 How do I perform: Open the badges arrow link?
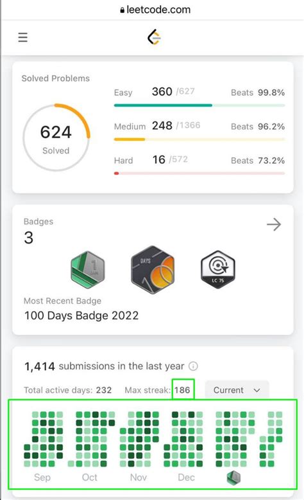coord(274,224)
